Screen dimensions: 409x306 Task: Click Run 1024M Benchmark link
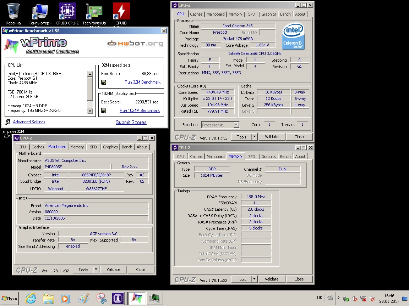coord(140,110)
